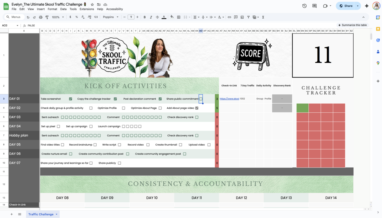This screenshot has height=218, width=382.
Task: Redo the last undone action
Action: [x=34, y=17]
